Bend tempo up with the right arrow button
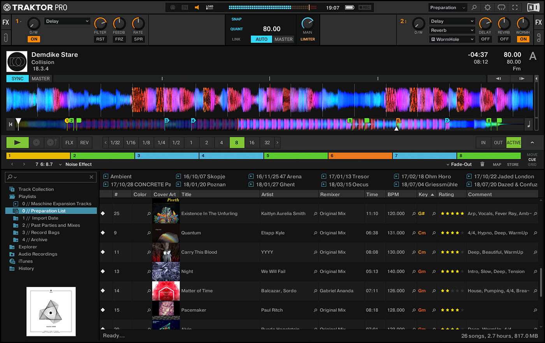 pos(522,79)
